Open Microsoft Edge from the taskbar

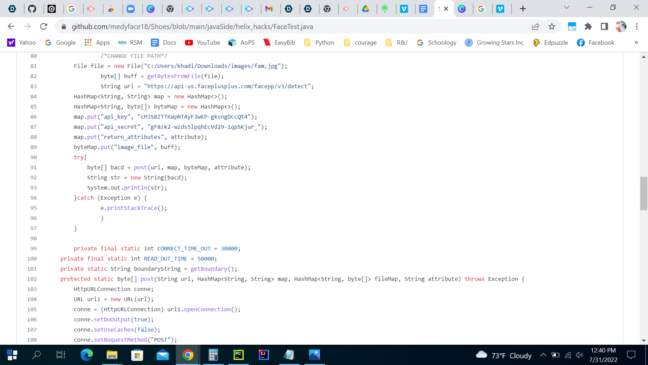pos(86,355)
